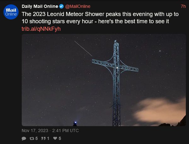Click the Daily Mail Online display name
Image resolution: width=189 pixels, height=144 pixels.
(x=40, y=6)
